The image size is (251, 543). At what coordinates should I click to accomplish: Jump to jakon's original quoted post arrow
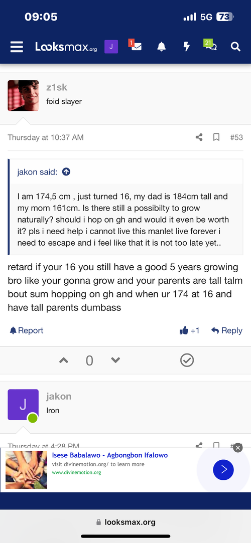point(66,172)
